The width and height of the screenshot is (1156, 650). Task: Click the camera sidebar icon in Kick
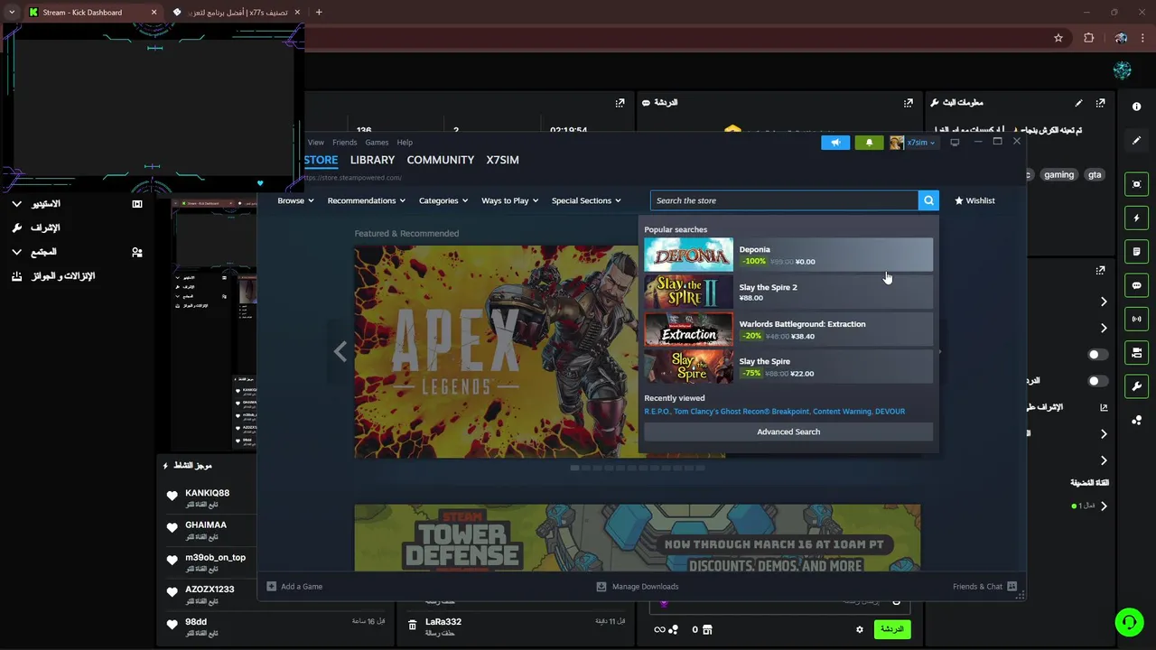tap(1136, 352)
